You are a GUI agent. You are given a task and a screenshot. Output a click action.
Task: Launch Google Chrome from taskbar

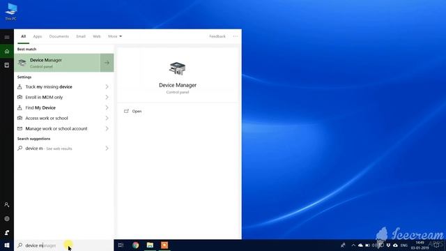136,245
